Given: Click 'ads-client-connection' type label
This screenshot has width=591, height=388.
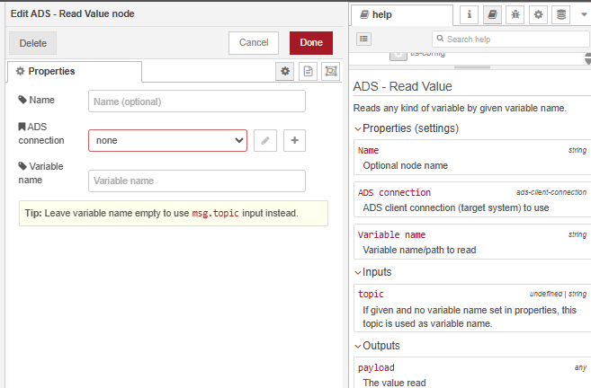Looking at the screenshot, I should 551,192.
